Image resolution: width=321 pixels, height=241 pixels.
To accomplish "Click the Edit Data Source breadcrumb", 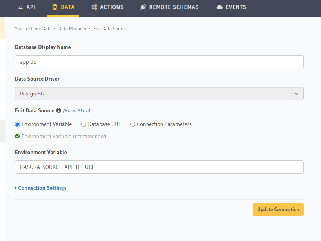I will [110, 29].
